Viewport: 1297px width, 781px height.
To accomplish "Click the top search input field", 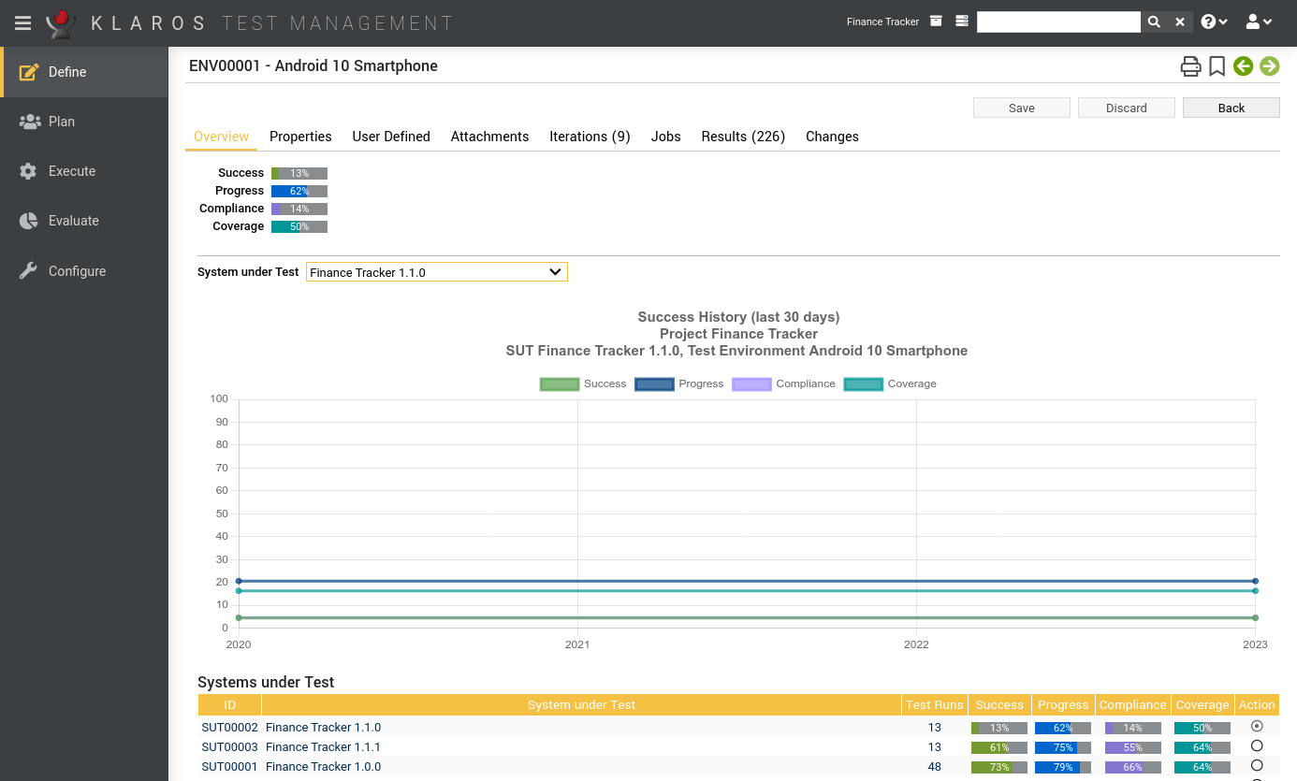I will (1058, 22).
